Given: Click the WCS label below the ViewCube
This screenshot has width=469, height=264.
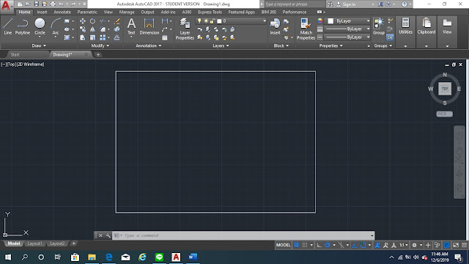Looking at the screenshot, I should point(444,114).
